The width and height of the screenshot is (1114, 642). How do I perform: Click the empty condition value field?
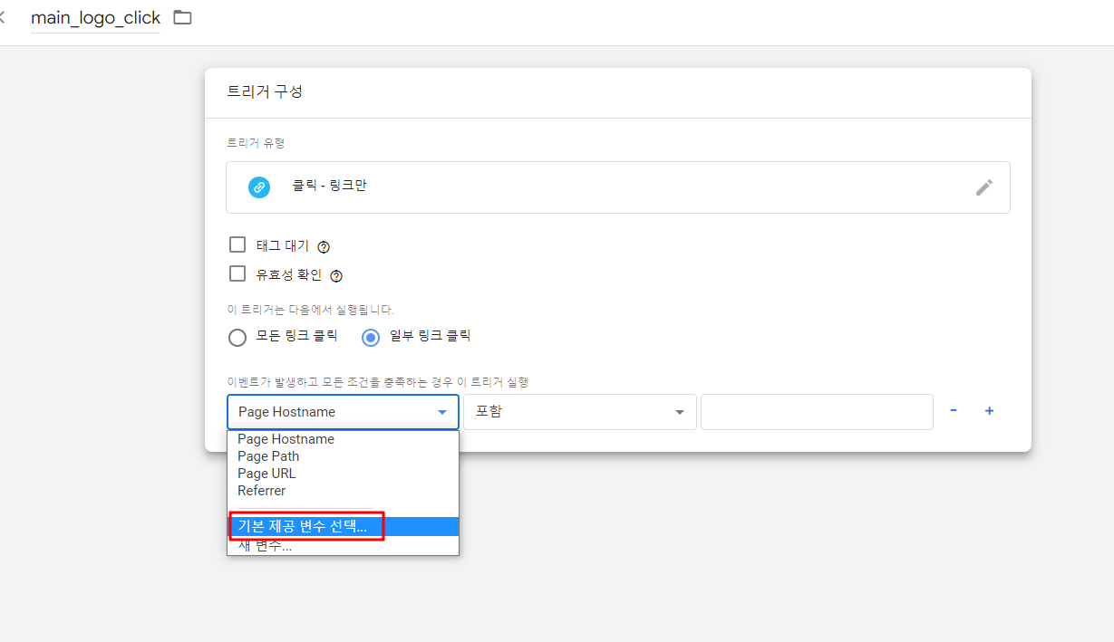pos(815,411)
